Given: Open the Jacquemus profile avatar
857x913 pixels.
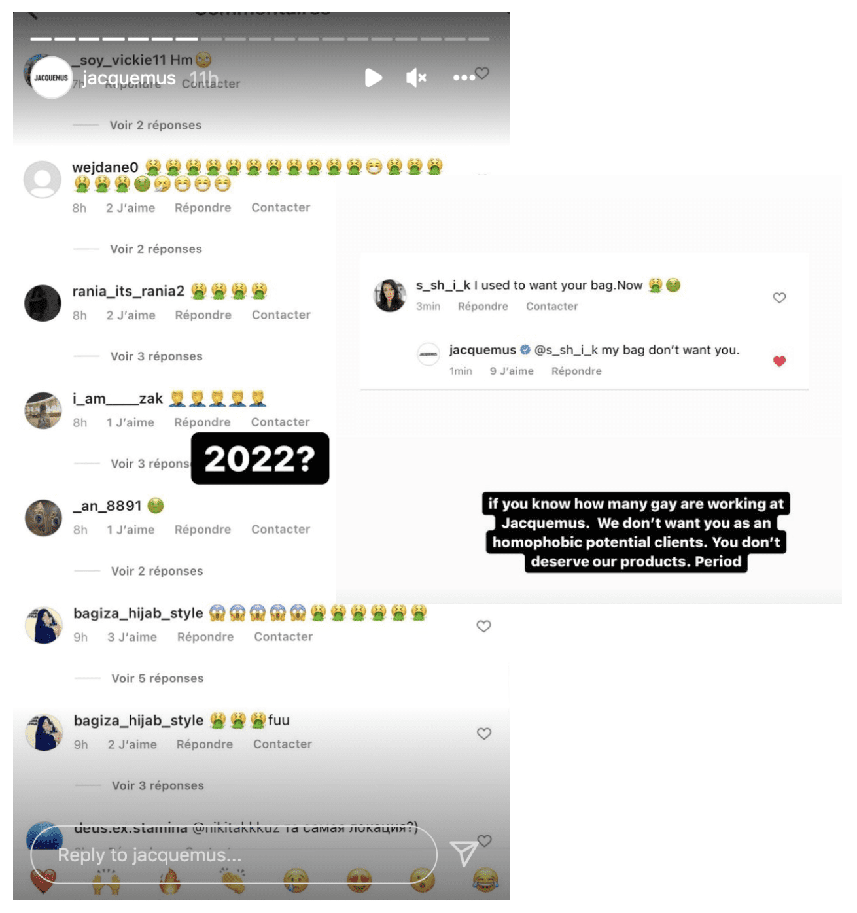Looking at the screenshot, I should click(51, 78).
